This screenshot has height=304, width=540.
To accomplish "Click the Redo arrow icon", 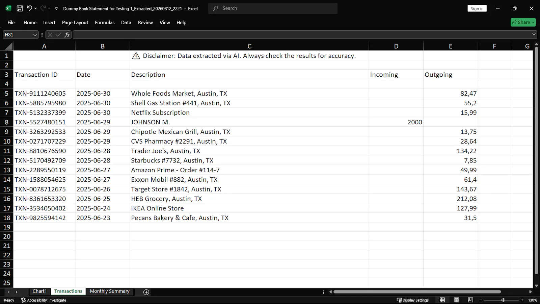I will tap(43, 8).
